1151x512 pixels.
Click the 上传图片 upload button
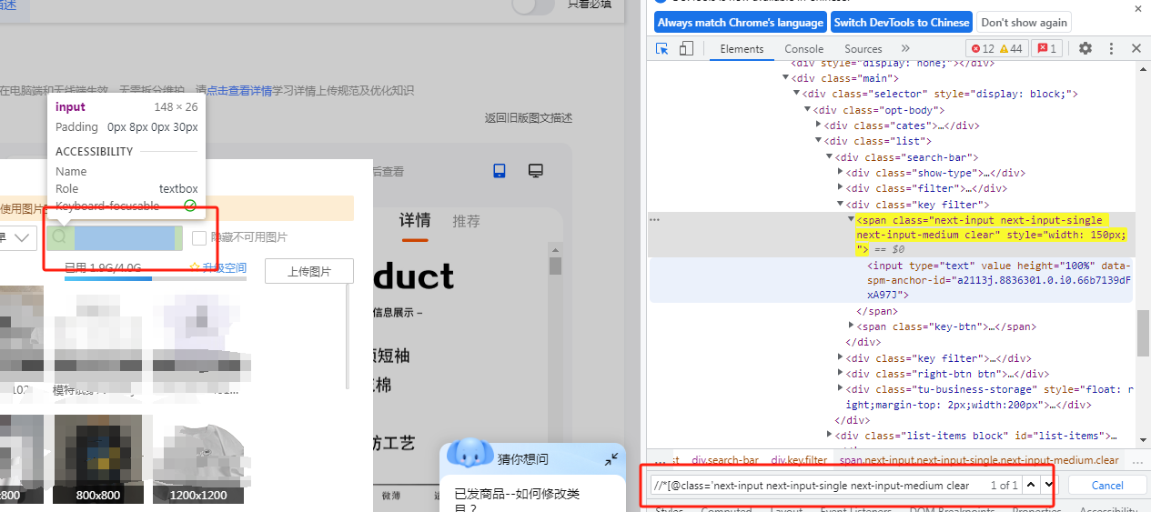point(308,271)
